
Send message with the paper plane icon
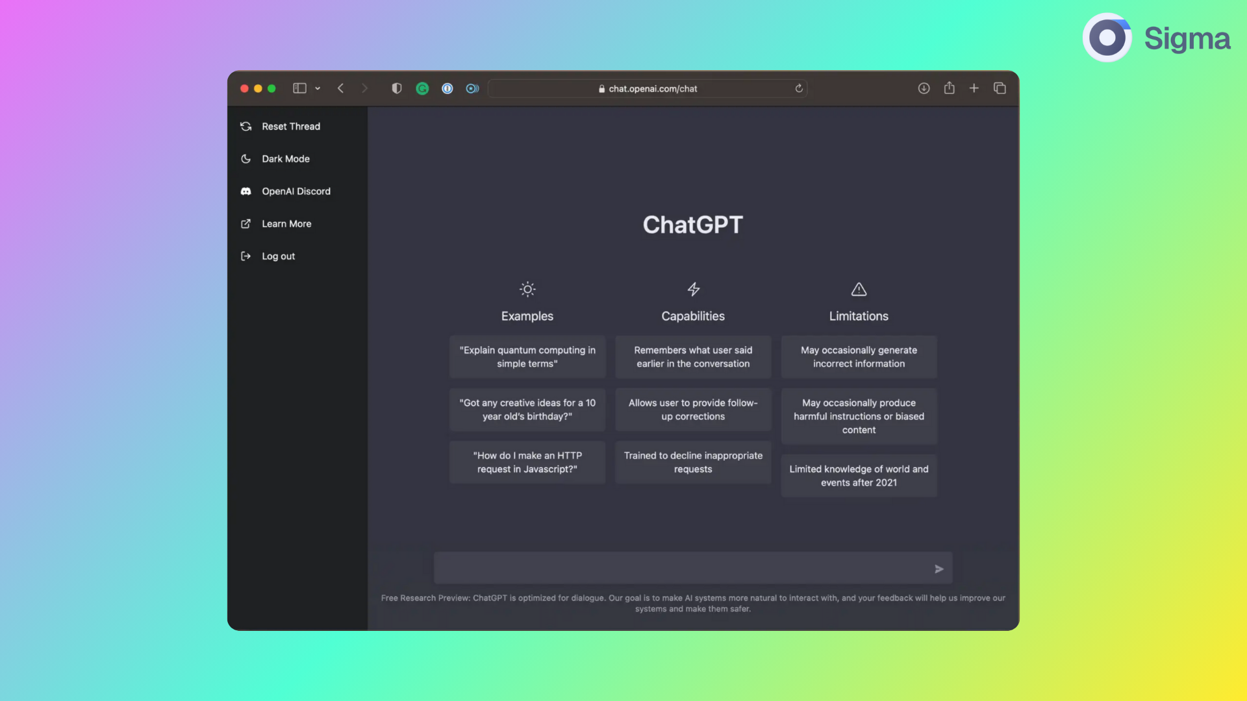pyautogui.click(x=938, y=569)
